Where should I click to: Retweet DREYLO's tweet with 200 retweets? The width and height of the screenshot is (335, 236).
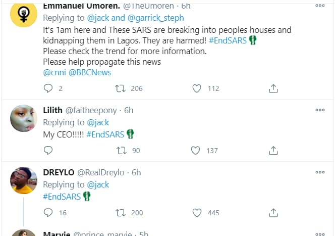121,213
